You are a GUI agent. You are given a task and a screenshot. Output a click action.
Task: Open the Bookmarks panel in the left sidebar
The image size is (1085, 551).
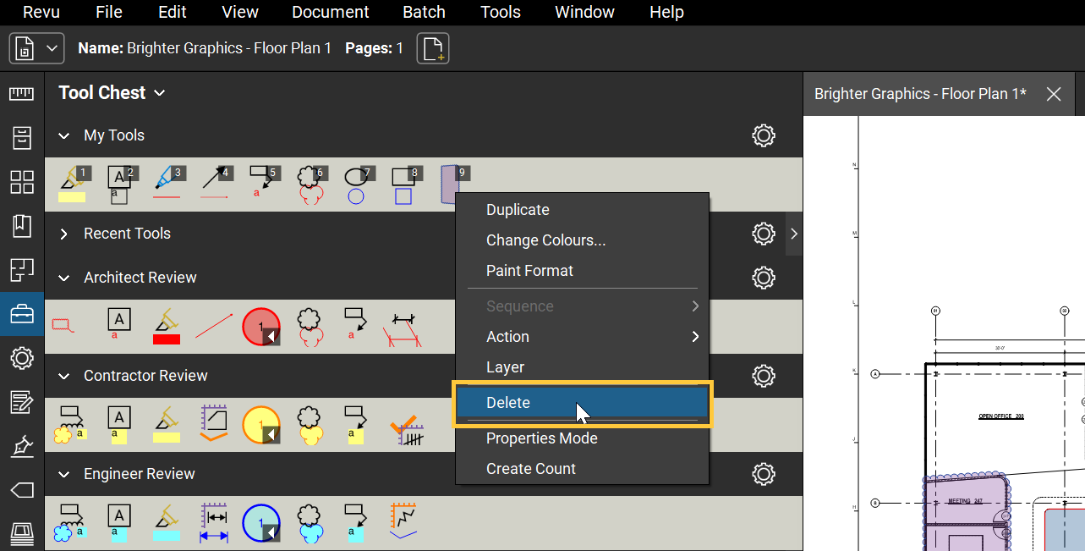pos(21,226)
